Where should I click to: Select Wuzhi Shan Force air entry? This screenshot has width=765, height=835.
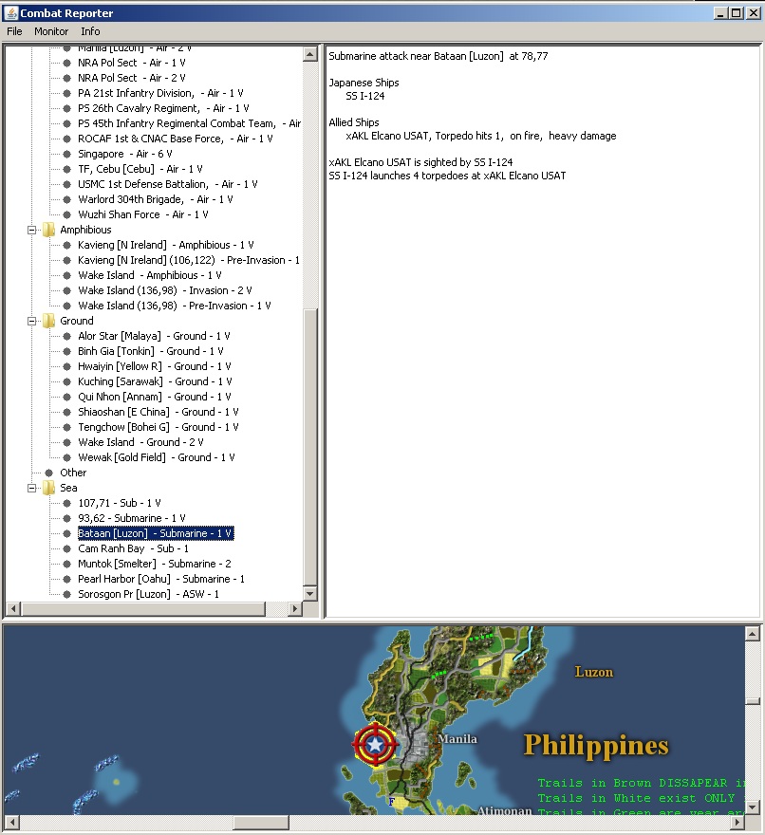pos(142,214)
